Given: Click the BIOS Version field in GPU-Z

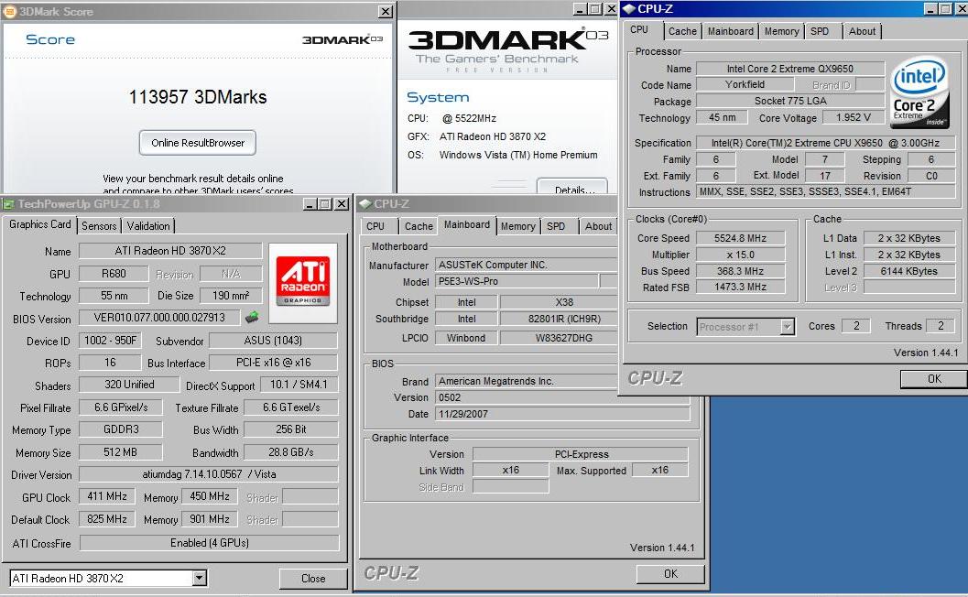Looking at the screenshot, I should (x=159, y=318).
